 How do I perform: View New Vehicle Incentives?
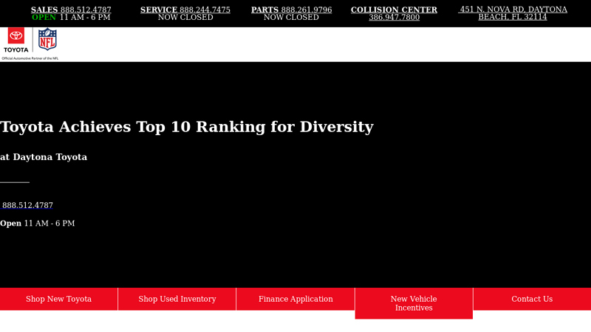click(x=414, y=303)
